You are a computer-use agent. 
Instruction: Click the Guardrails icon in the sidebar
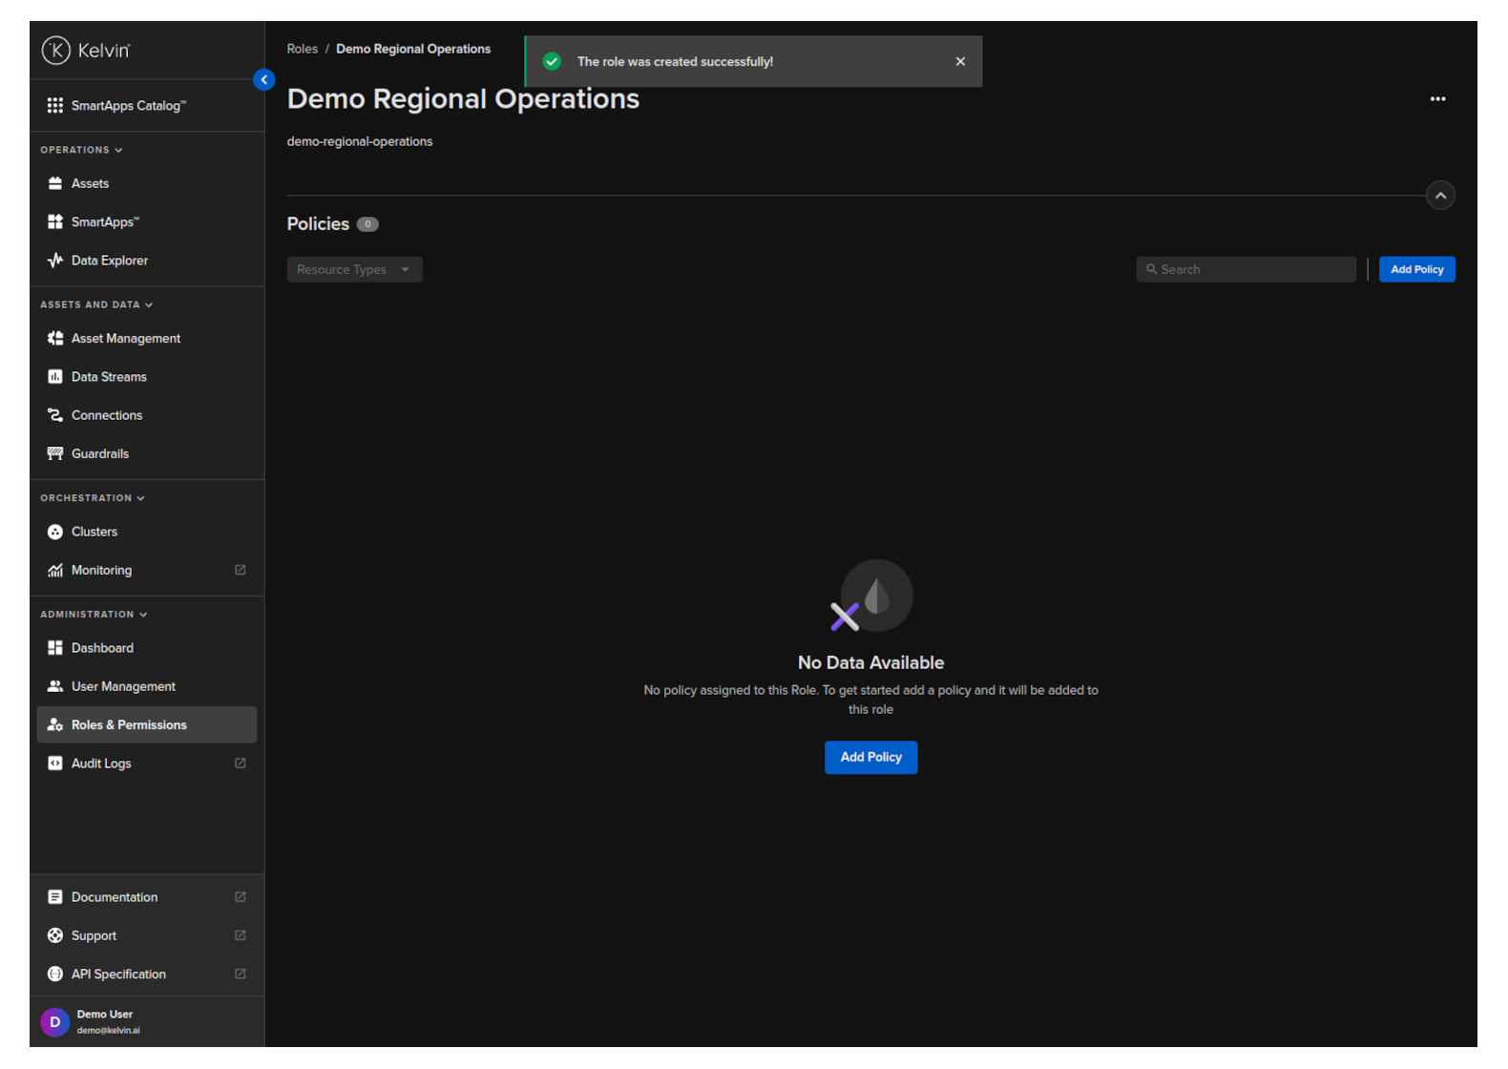coord(55,454)
